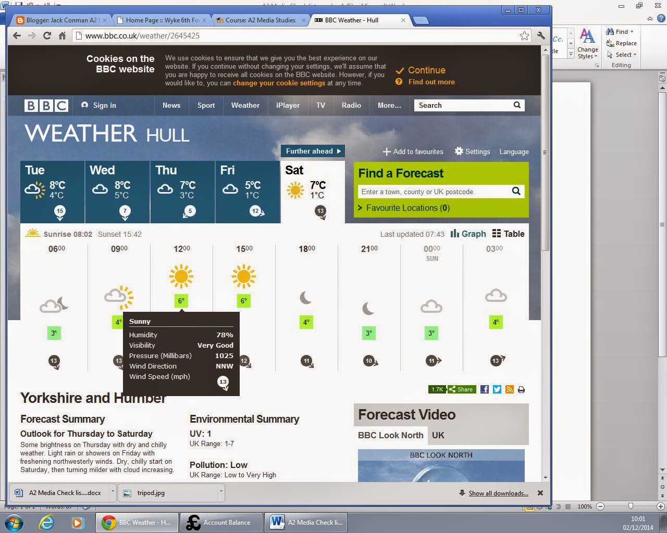The image size is (667, 533).
Task: Open Windows Media Player taskbar icon
Action: tap(77, 522)
